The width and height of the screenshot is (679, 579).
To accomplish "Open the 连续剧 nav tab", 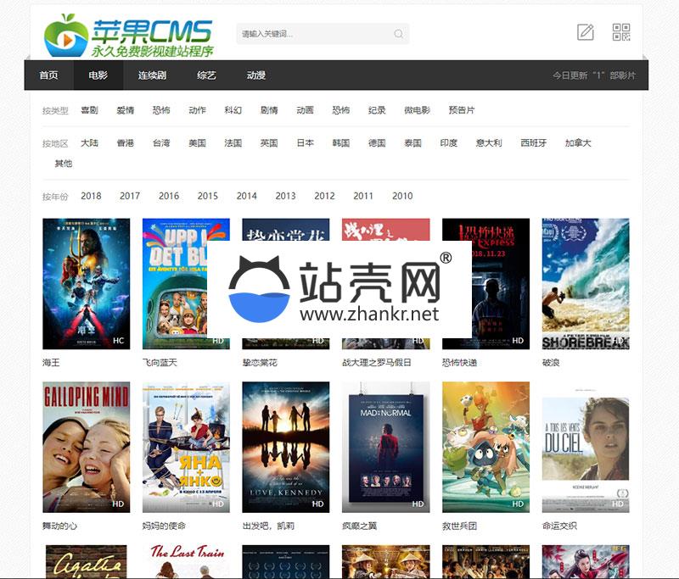I will click(x=153, y=75).
